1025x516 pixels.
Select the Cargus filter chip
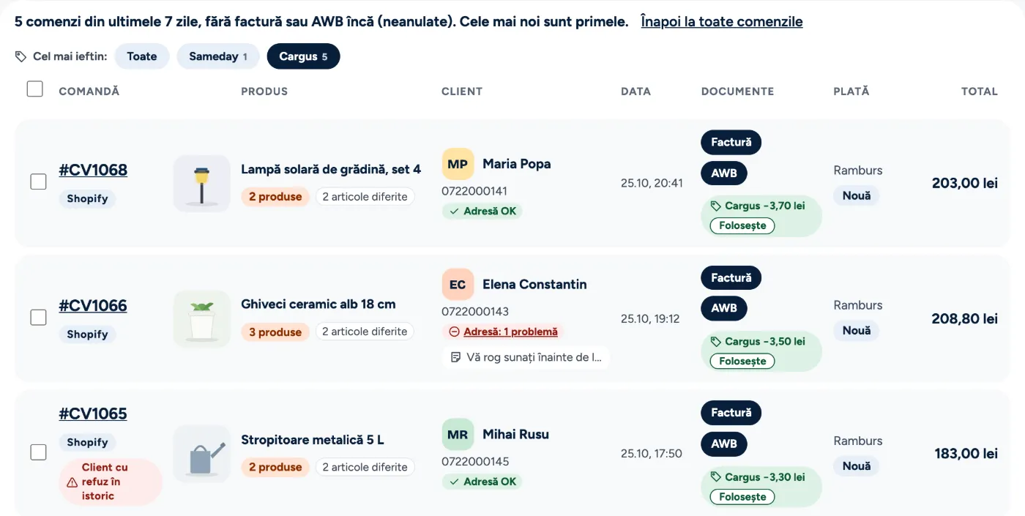pyautogui.click(x=303, y=56)
